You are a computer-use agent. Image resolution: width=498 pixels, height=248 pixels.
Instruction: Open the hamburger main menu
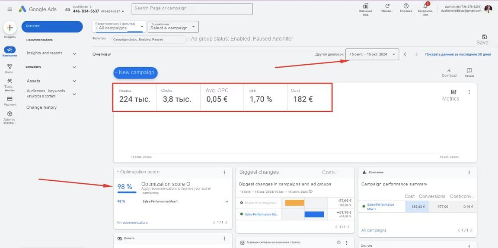(10, 9)
